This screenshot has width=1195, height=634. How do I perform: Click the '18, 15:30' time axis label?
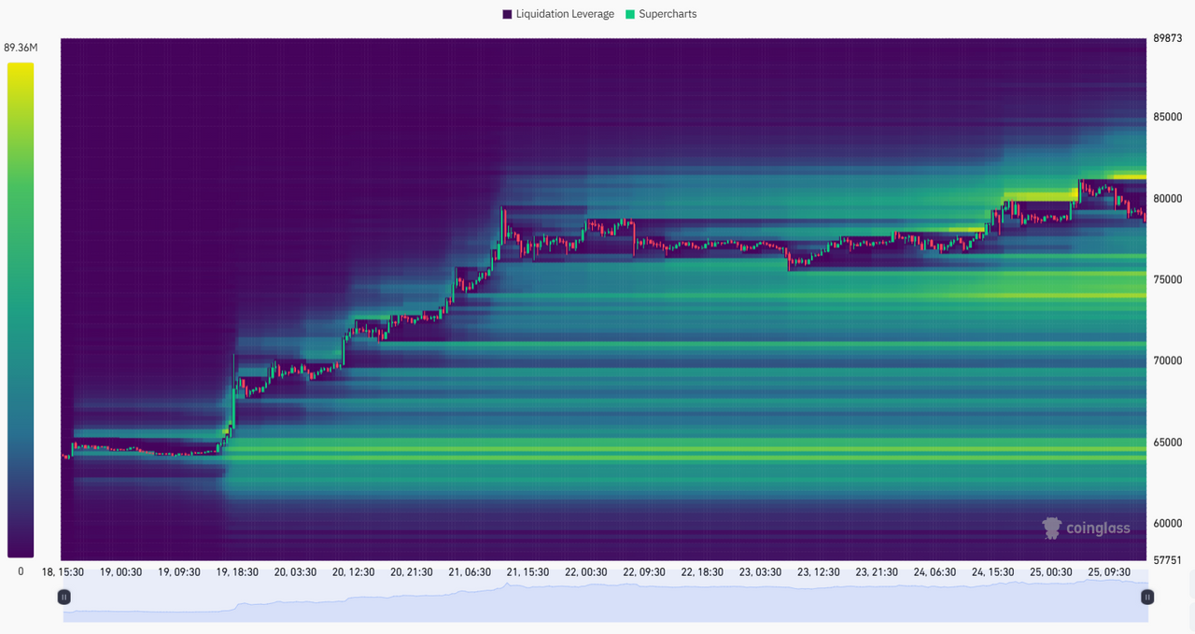(63, 572)
